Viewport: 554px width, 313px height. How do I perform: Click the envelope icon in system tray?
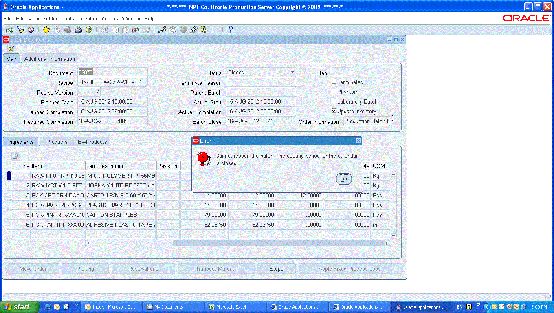coord(494,307)
